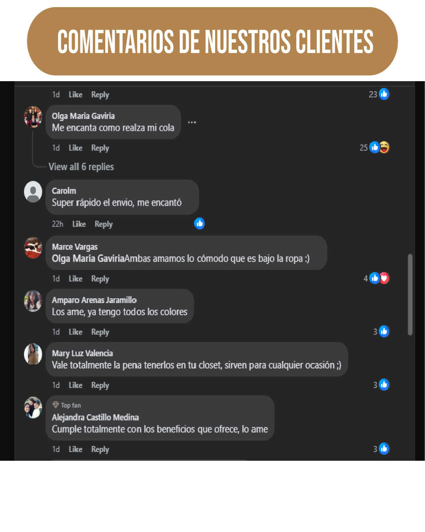Open like reactions on Mary Luz Valencia's comment
Viewport: 425px width, 532px height.
(384, 385)
